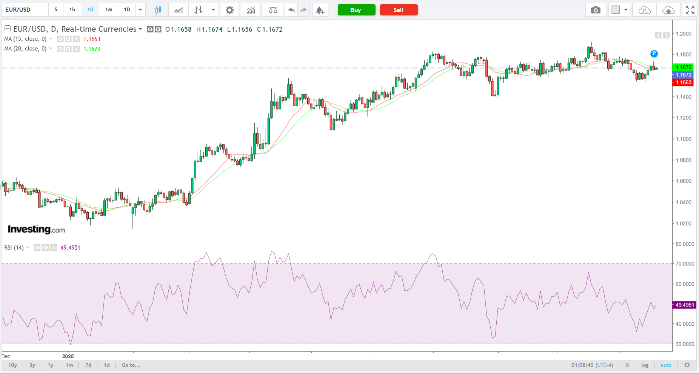Image resolution: width=699 pixels, height=374 pixels.
Task: Switch to area chart style icon
Action: (179, 10)
